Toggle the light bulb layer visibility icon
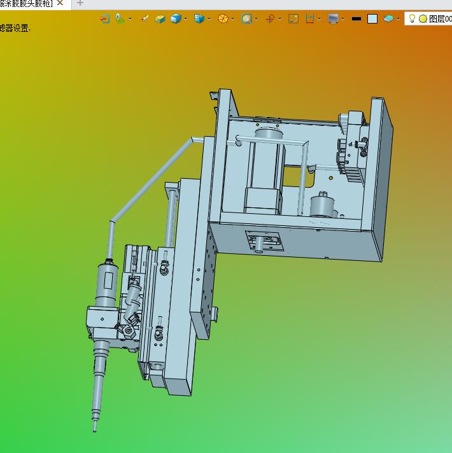The width and height of the screenshot is (452, 453). tap(412, 19)
